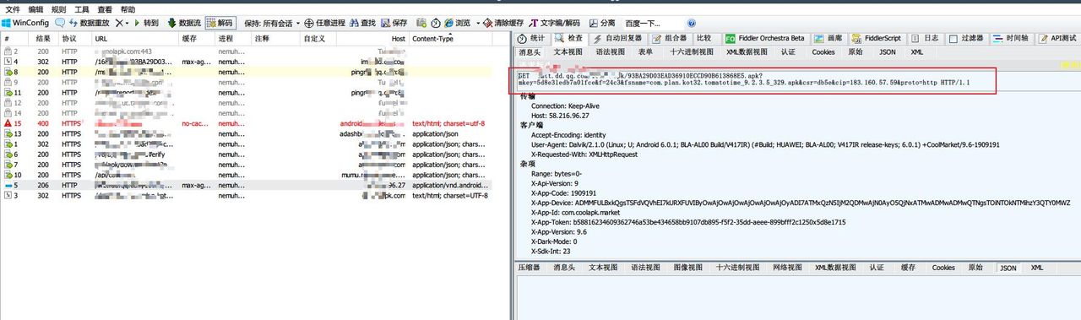Open the FiddlerScript tab
Screen dimensions: 1081x320
(x=877, y=38)
